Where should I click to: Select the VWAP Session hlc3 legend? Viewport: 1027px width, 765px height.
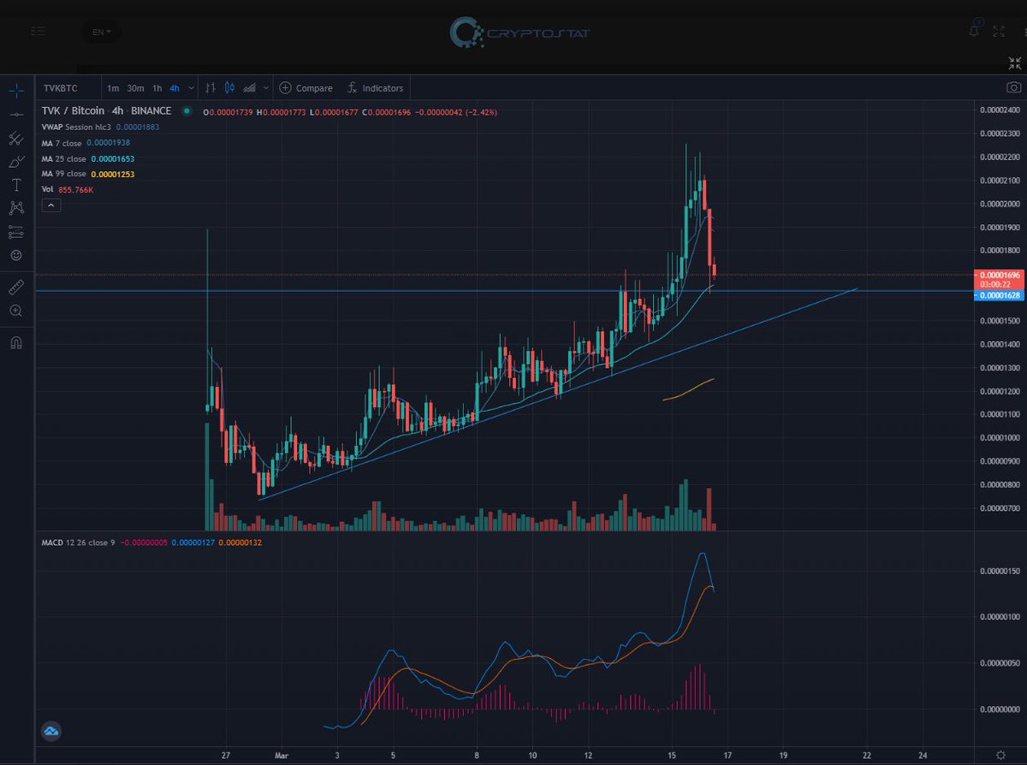[100, 127]
